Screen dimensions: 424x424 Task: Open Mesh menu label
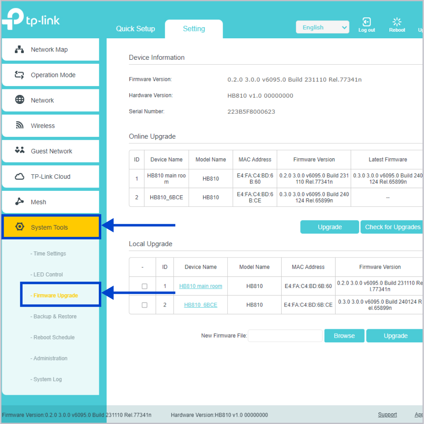pos(38,202)
